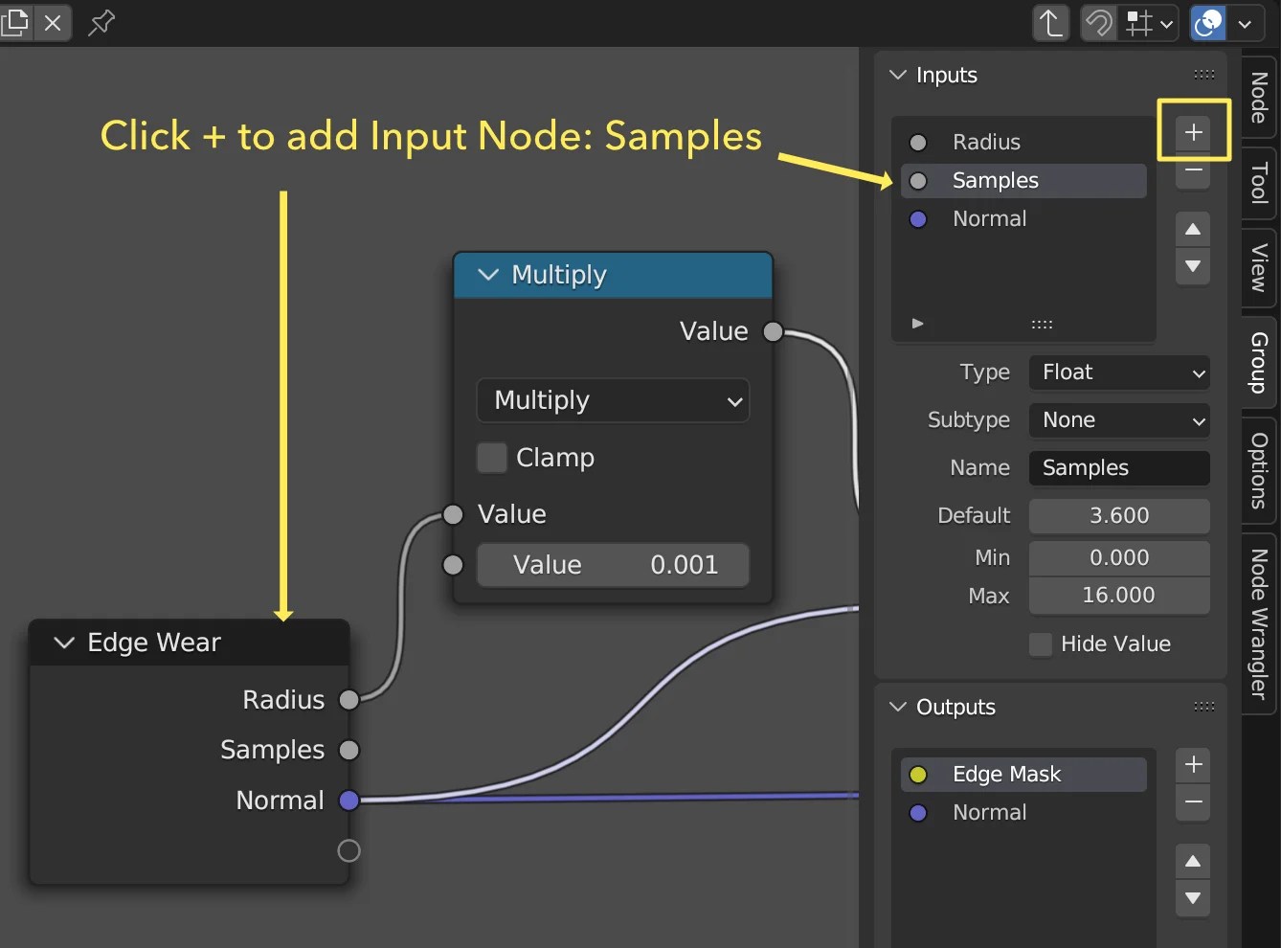The width and height of the screenshot is (1281, 948).
Task: Open the Subtype dropdown showing None
Action: [1118, 420]
